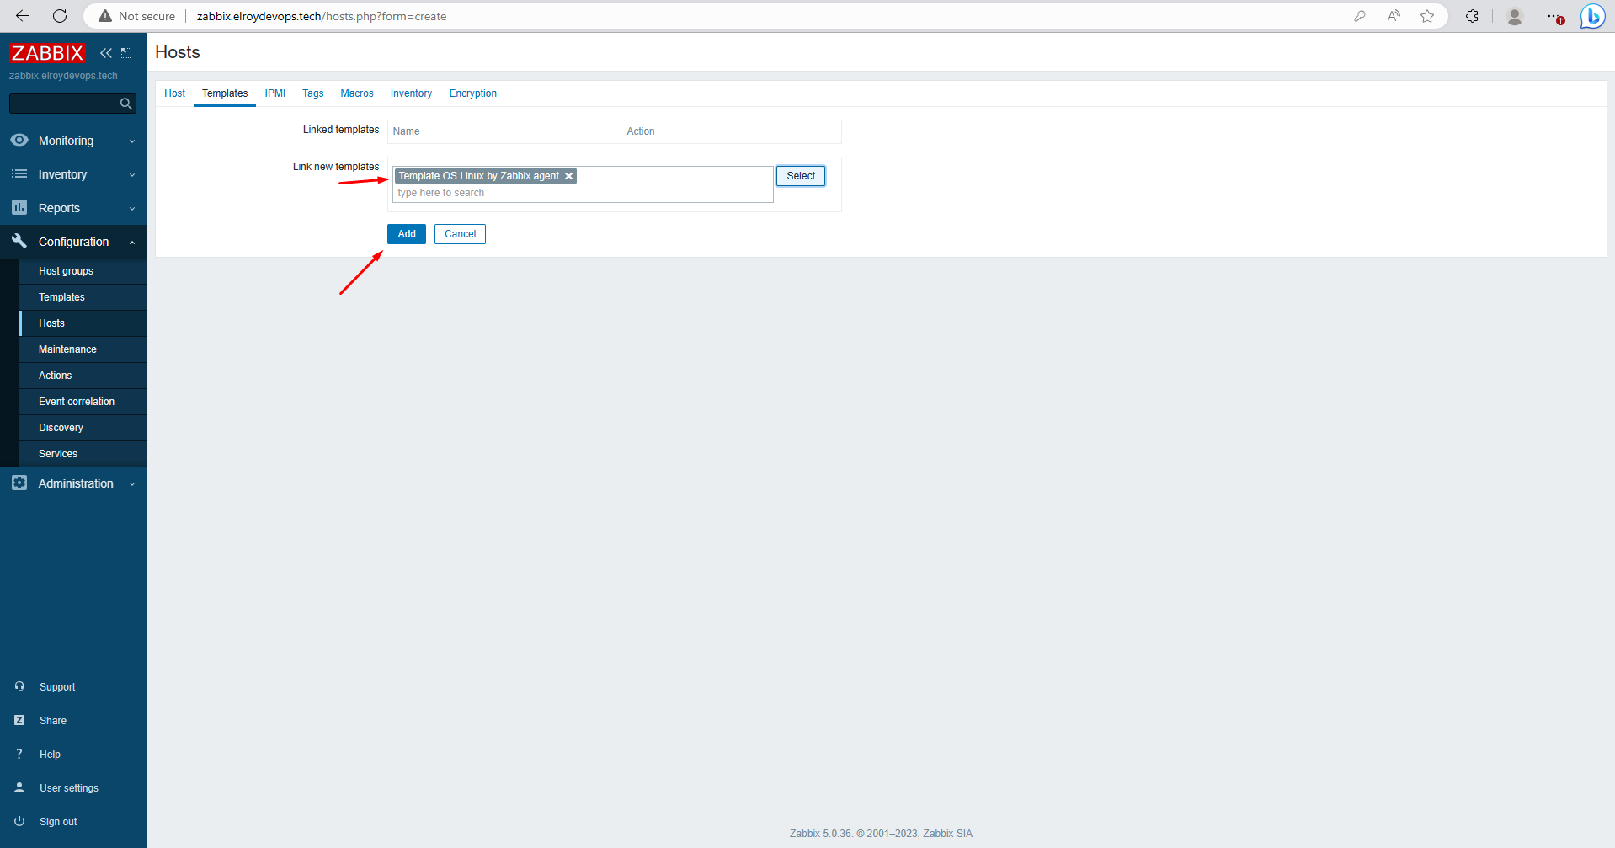Open browser extensions puzzle icon
1615x848 pixels.
tap(1472, 16)
